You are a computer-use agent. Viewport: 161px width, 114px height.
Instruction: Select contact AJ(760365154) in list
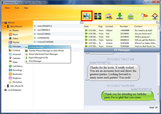(x=58, y=38)
